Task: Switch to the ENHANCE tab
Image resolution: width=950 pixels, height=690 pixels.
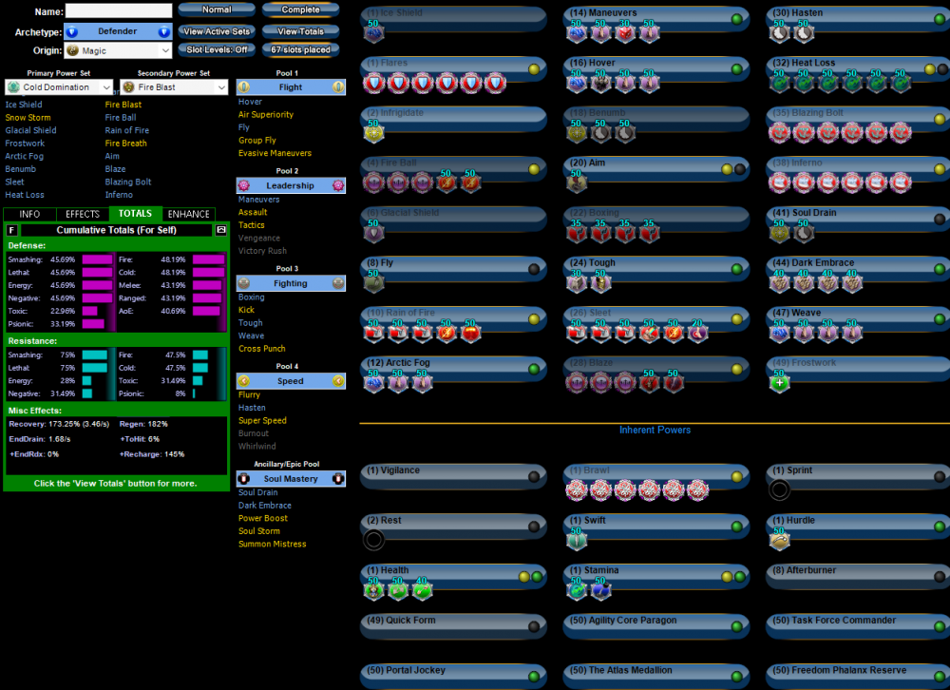Action: (x=188, y=214)
